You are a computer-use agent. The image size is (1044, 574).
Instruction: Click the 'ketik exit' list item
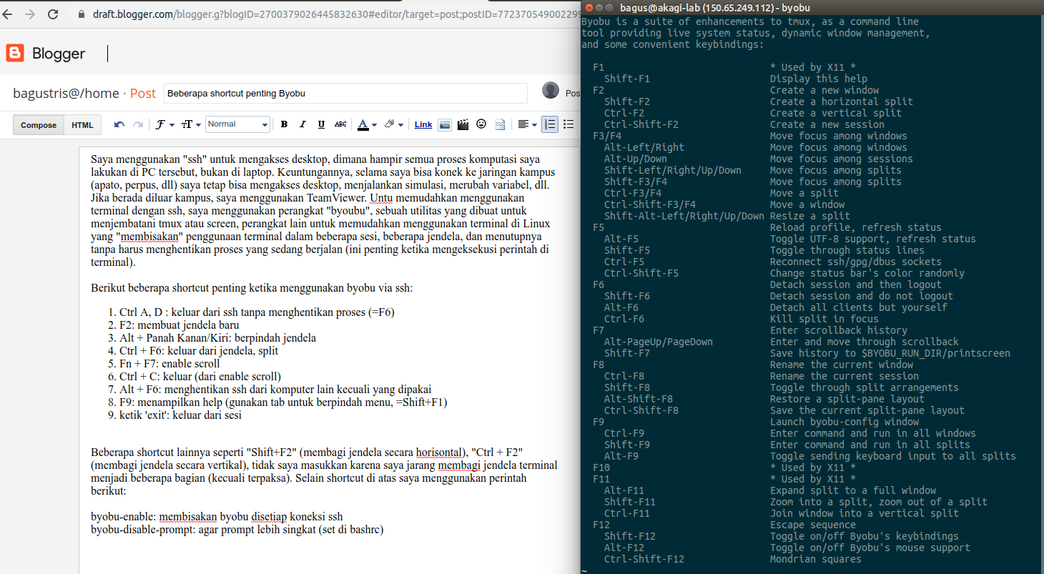pyautogui.click(x=180, y=415)
